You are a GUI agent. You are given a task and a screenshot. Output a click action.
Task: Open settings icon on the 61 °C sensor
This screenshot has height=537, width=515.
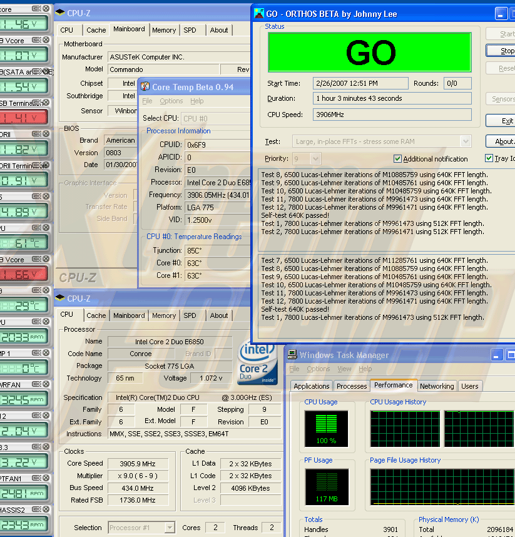pos(36,228)
